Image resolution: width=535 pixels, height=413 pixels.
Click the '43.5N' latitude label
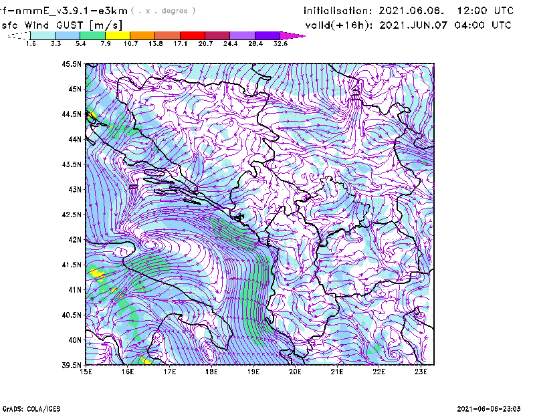click(72, 164)
